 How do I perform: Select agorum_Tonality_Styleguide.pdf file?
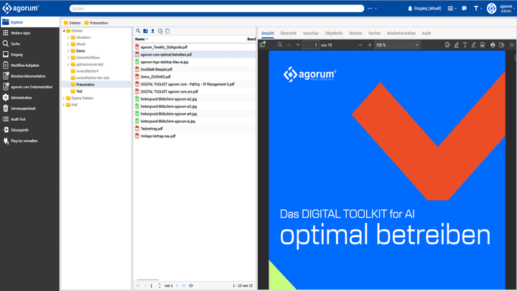click(164, 47)
